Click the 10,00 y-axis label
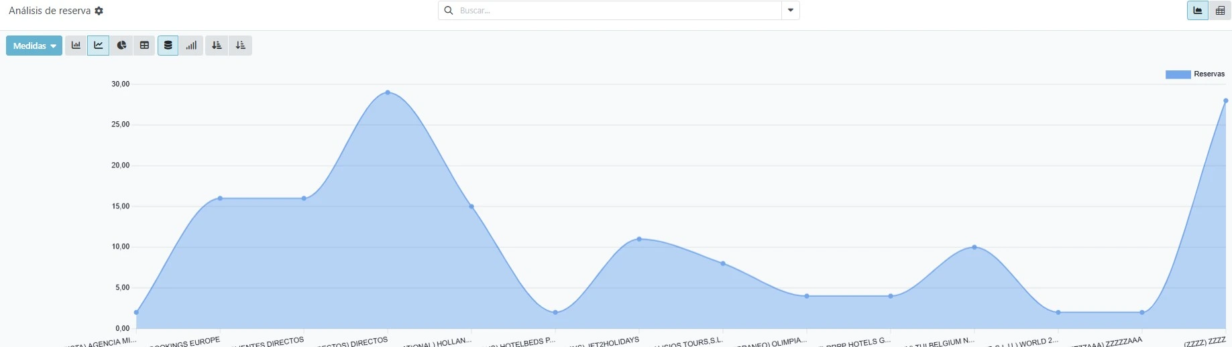Screen dimensions: 1232x347 point(121,247)
